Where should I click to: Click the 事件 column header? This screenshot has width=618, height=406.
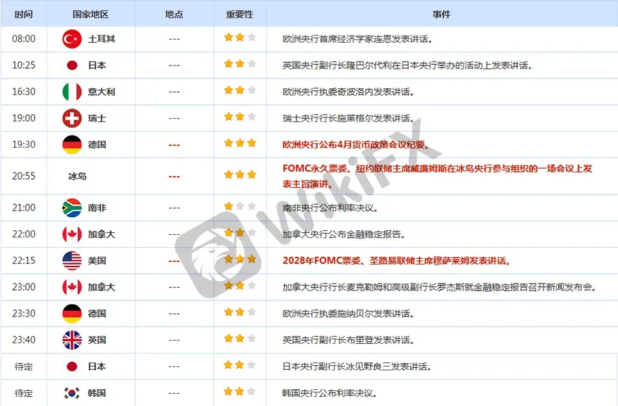(x=442, y=14)
